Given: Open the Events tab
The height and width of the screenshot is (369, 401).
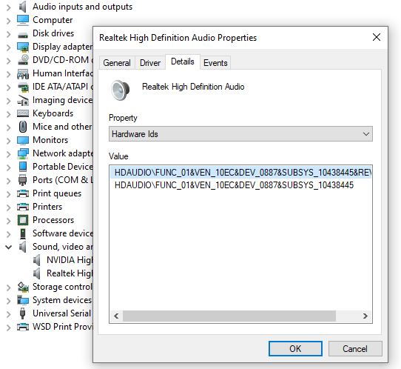Looking at the screenshot, I should 215,63.
